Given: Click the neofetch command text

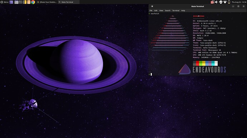Looking at the screenshot, I should (x=155, y=14).
